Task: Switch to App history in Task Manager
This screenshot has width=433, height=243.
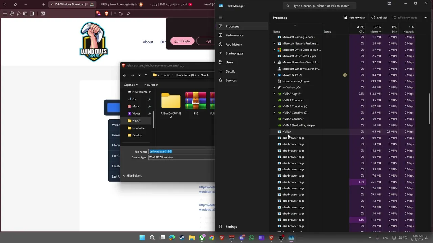Action: click(x=242, y=44)
